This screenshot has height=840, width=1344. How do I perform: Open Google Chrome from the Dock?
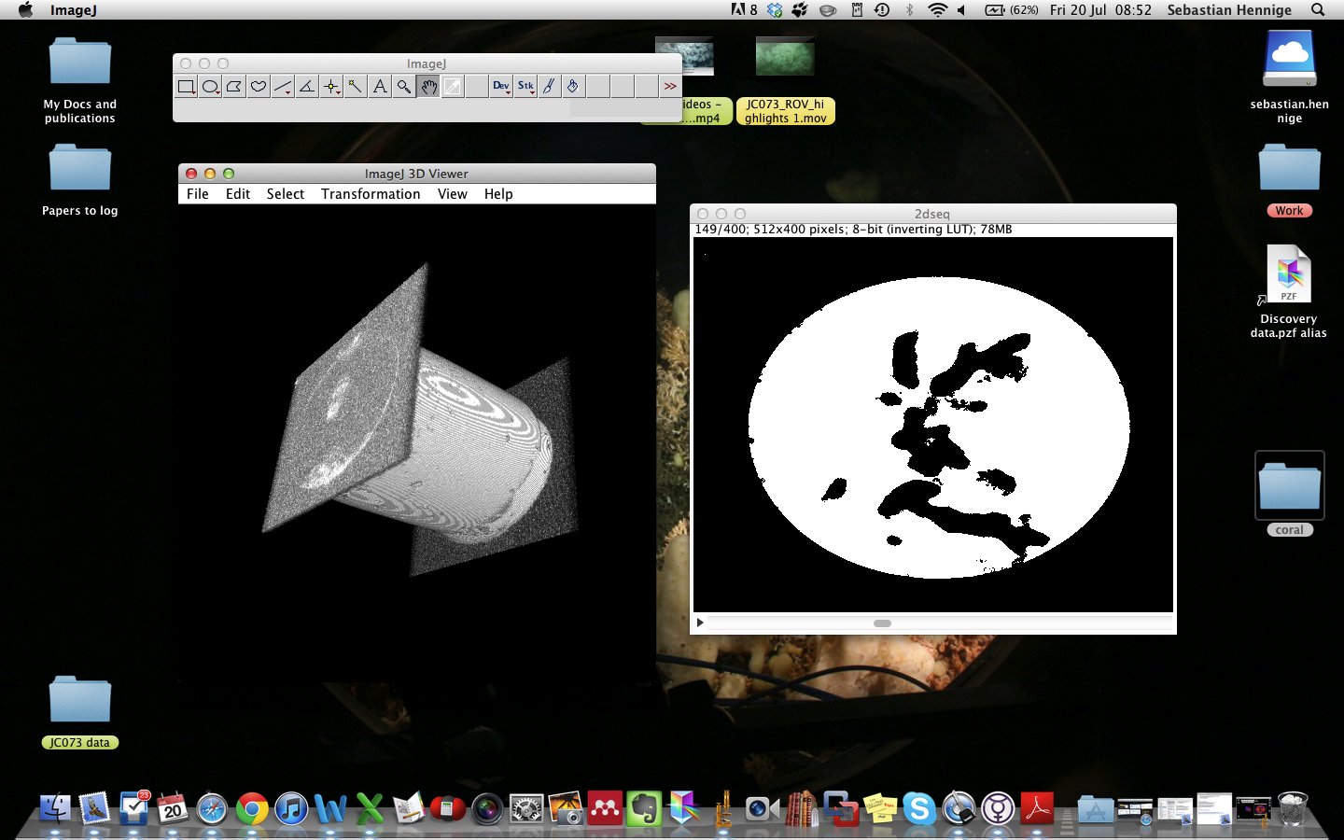coord(252,808)
